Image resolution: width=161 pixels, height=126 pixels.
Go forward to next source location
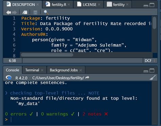click(14, 12)
